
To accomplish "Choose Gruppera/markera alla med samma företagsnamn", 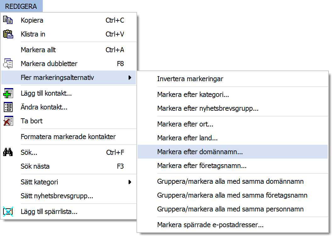I will 232,195.
